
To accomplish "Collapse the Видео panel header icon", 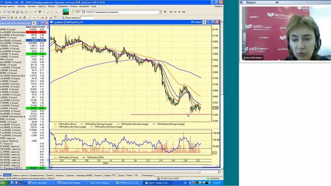I will [x=242, y=2].
